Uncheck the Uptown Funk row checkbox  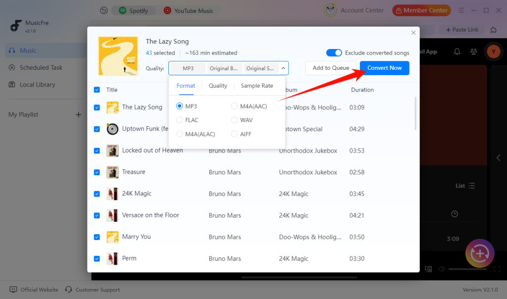tap(97, 129)
